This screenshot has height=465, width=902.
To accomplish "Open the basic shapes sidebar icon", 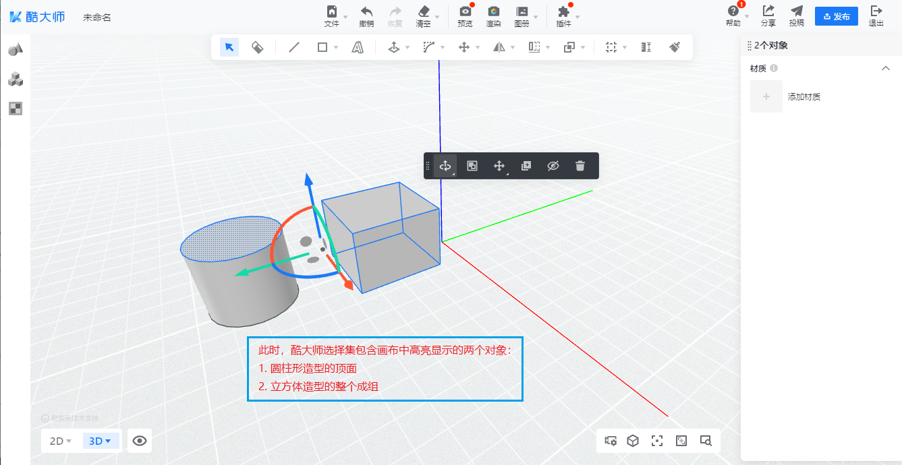I will [16, 49].
